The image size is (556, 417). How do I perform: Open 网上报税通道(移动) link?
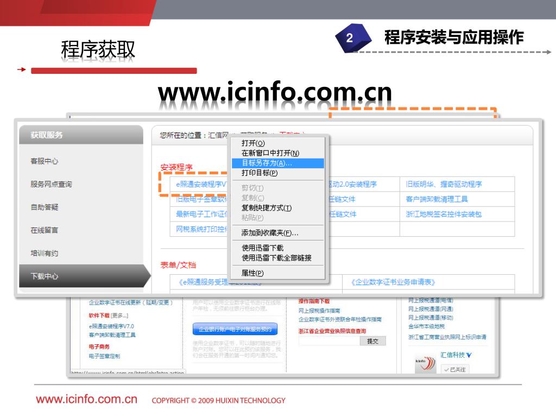click(431, 317)
